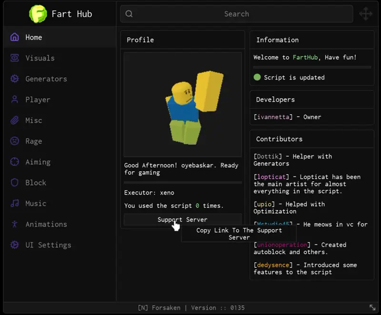Image resolution: width=381 pixels, height=315 pixels.
Task: Go to the Misc tab
Action: coord(60,120)
